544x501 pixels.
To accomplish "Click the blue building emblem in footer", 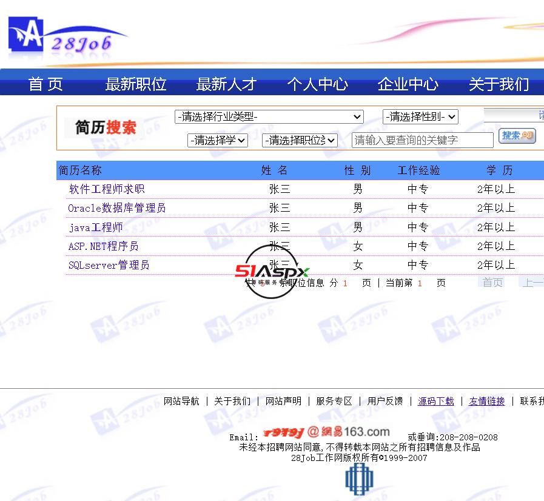I will tap(358, 480).
